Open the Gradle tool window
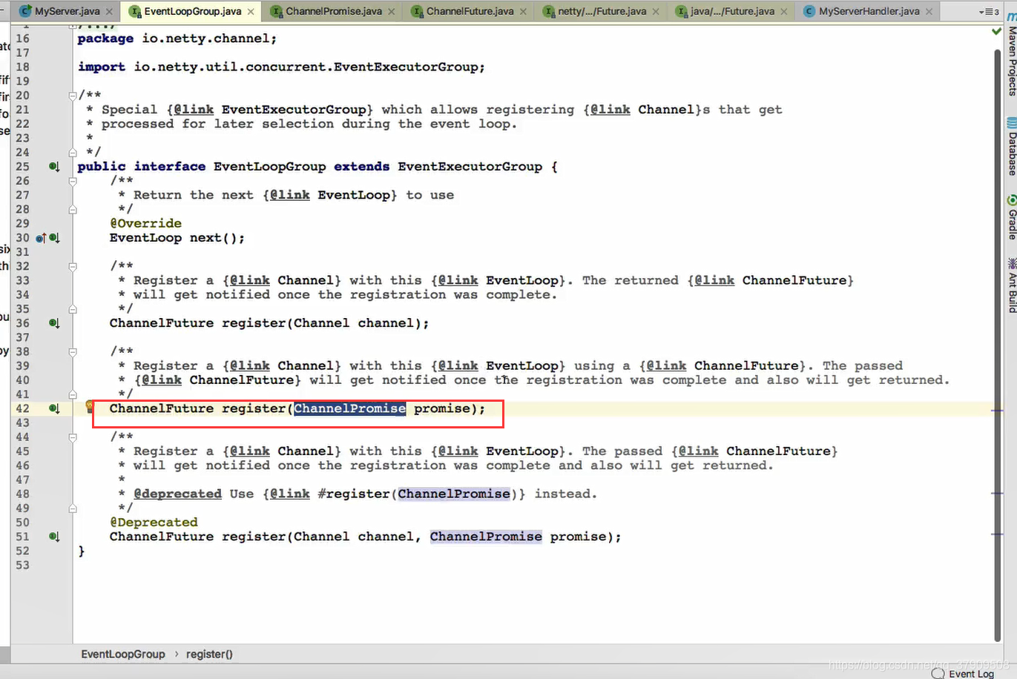Screen dimensions: 1017x679 click(x=1012, y=217)
